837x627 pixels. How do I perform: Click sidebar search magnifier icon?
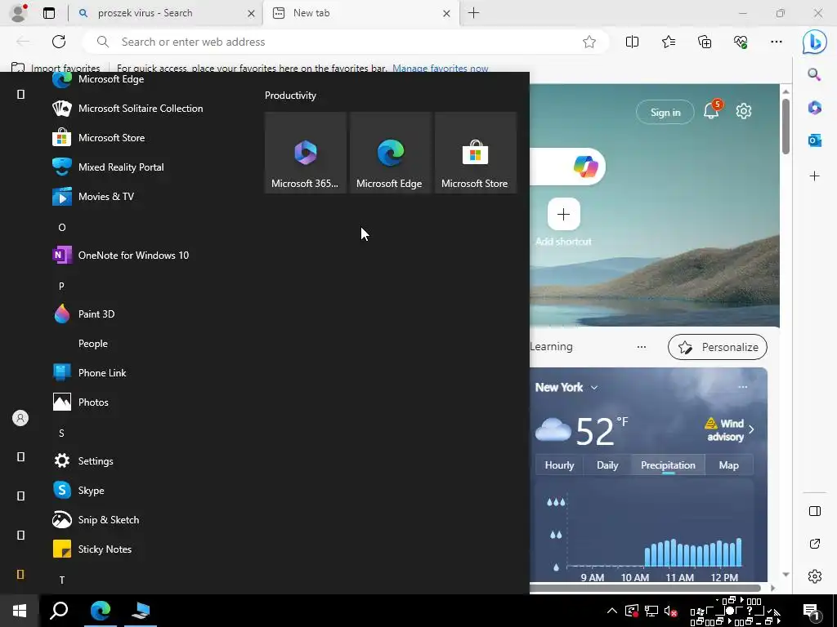click(814, 74)
